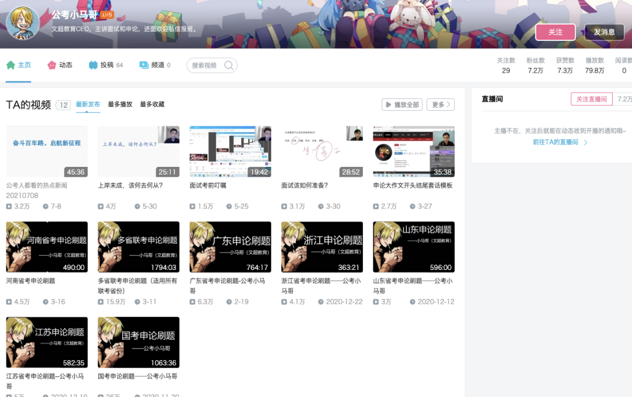The height and width of the screenshot is (397, 632).
Task: Click the search magnifier icon
Action: coord(229,66)
